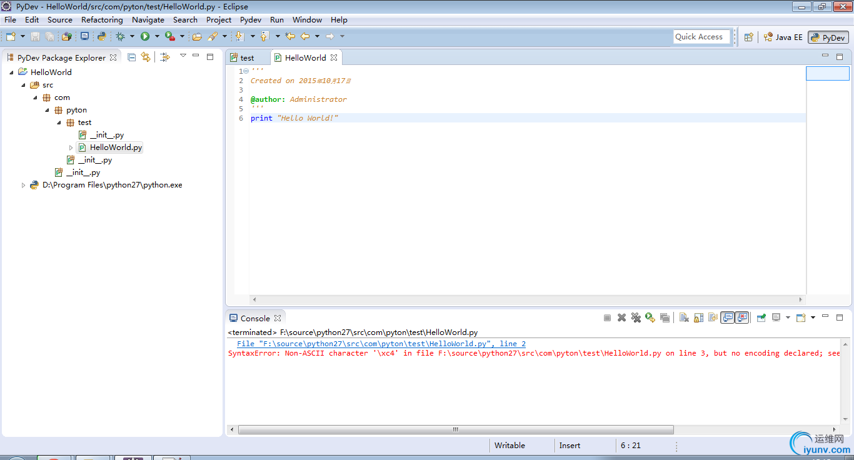Select HelloWorld.py in Package Explorer
This screenshot has width=854, height=460.
(110, 147)
